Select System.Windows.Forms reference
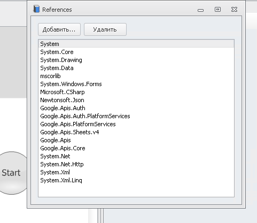257x223 pixels. 136,84
